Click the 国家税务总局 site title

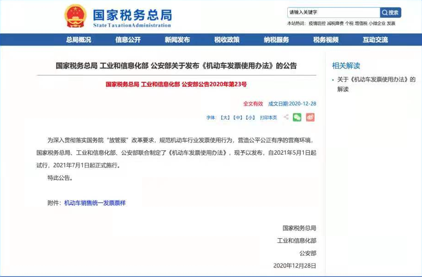click(132, 15)
